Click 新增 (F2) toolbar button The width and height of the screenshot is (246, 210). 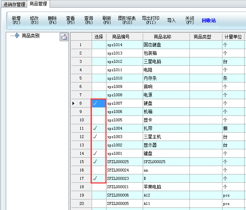(x=16, y=20)
